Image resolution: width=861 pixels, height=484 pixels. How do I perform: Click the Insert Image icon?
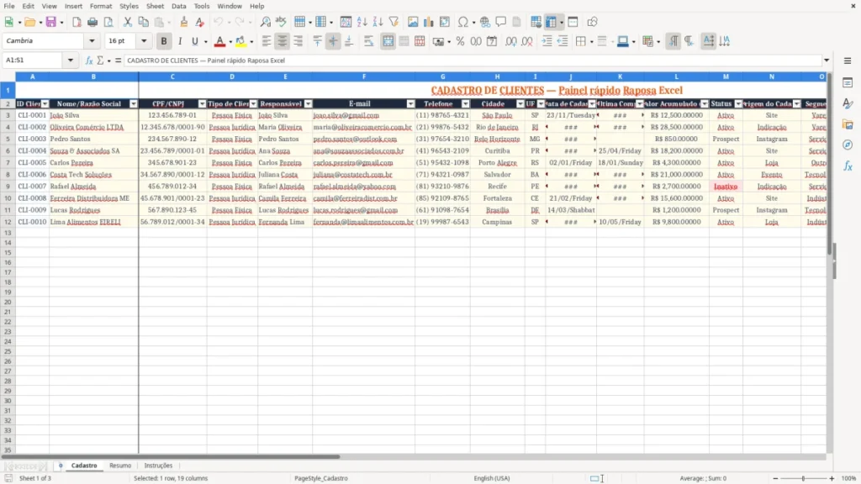412,22
